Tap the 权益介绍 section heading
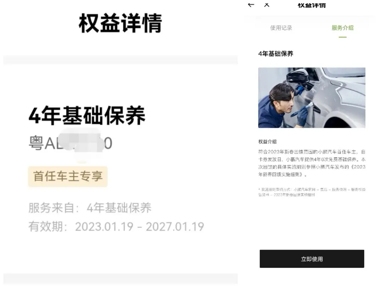Viewport: 383px width, 287px height. pyautogui.click(x=267, y=141)
